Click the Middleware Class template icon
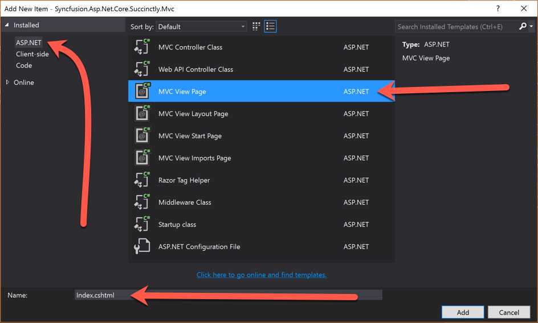This screenshot has width=538, height=323. click(x=142, y=202)
